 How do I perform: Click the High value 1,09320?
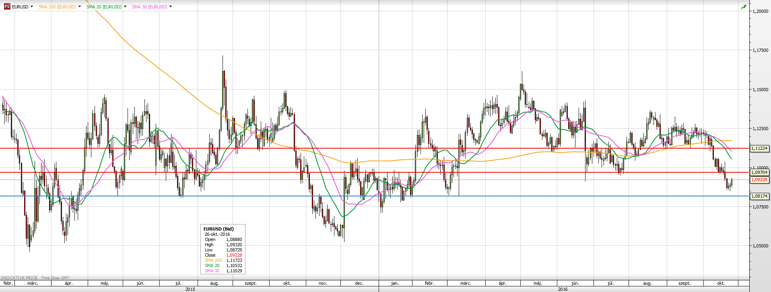point(234,245)
